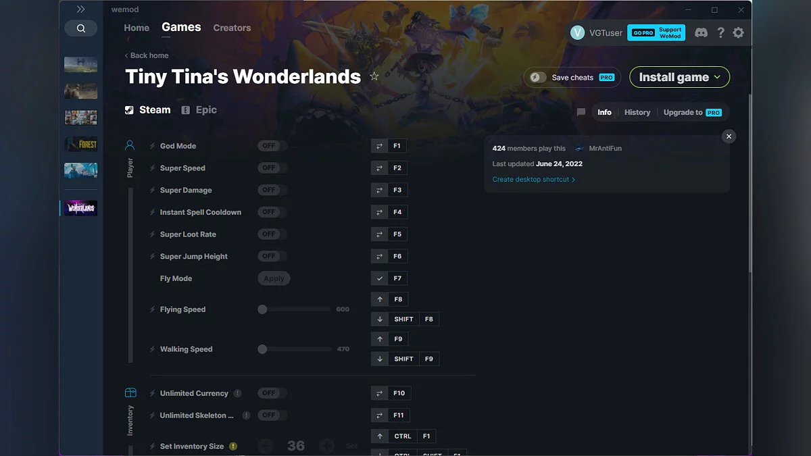The height and width of the screenshot is (456, 811).
Task: Click swap hotkey icon beside F3
Action: (379, 191)
